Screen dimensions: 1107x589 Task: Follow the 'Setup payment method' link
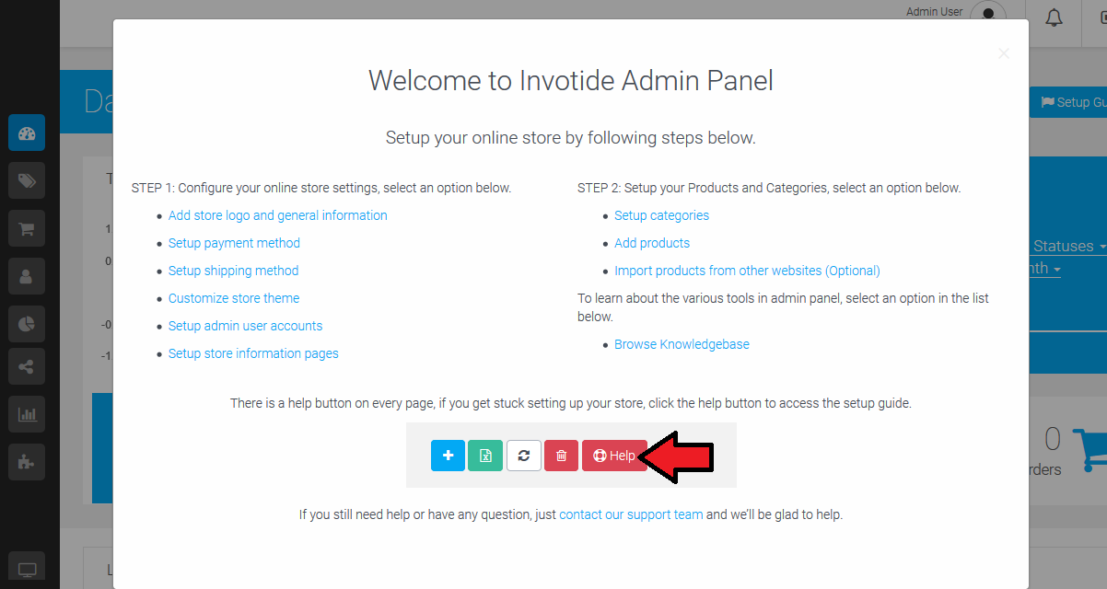click(x=234, y=243)
